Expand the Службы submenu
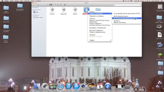The width and height of the screenshot is (164, 92). (x=100, y=40)
